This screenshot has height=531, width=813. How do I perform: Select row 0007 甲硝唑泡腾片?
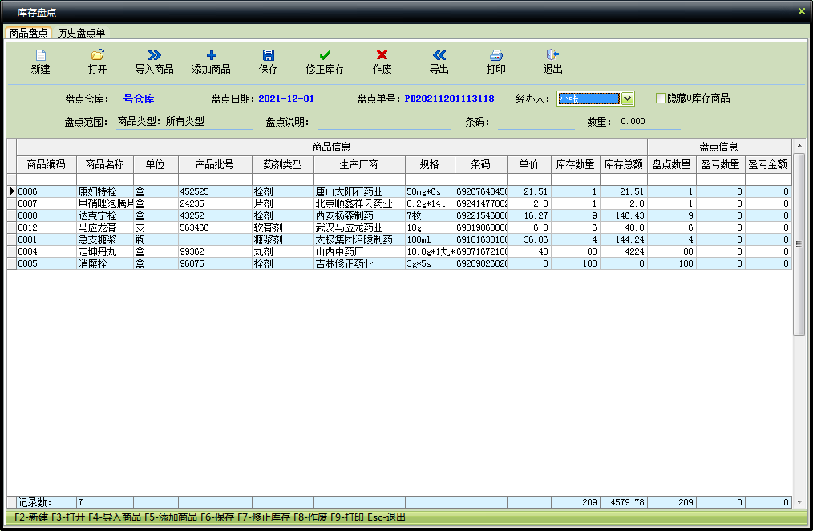pyautogui.click(x=404, y=203)
